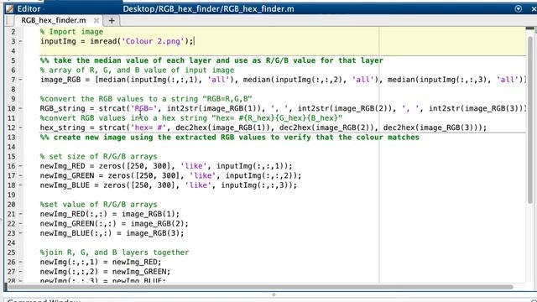Click the '% set size of R/G/B arrays' comment
The width and height of the screenshot is (537, 302).
(x=99, y=157)
